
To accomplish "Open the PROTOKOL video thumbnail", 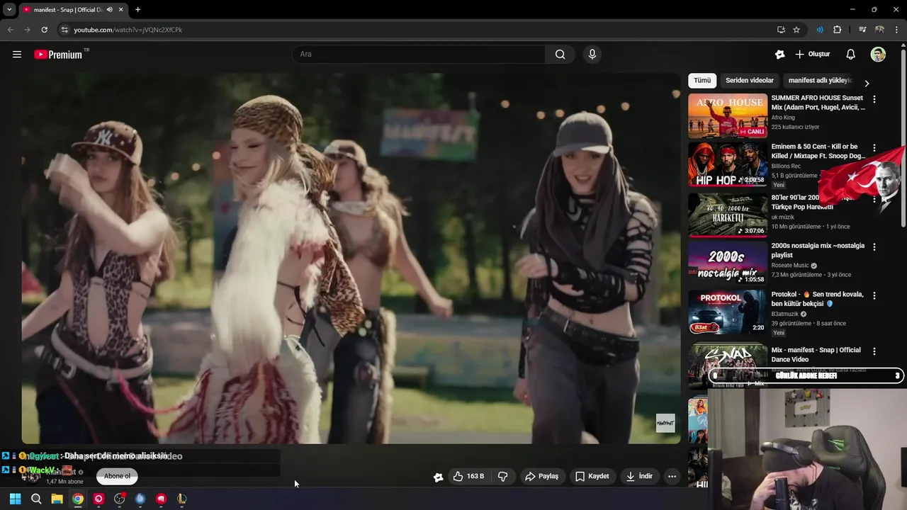I will tap(728, 312).
